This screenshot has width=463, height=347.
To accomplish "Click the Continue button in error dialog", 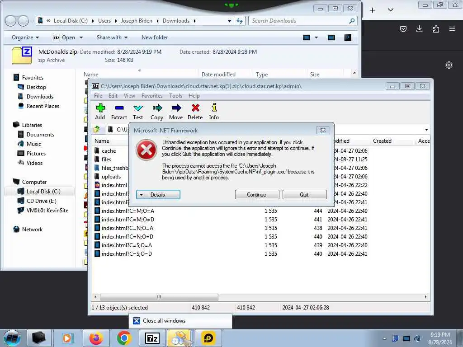I will pos(257,195).
